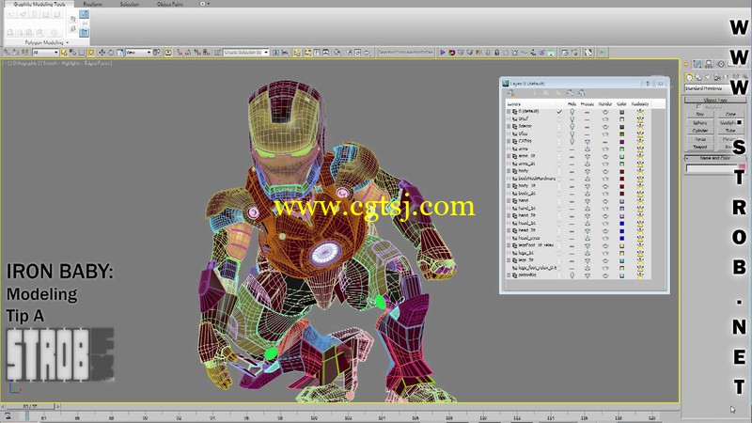Click the time slider frame handle
Screen dimensions: 752x423
tap(30, 406)
